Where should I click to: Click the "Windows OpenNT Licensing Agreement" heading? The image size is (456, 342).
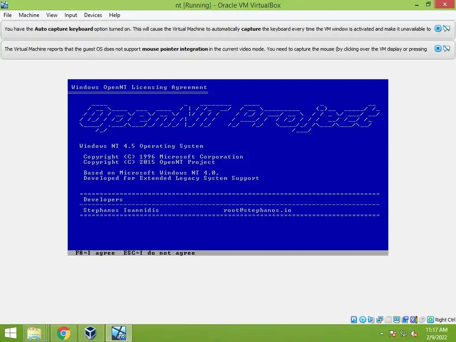[x=139, y=87]
